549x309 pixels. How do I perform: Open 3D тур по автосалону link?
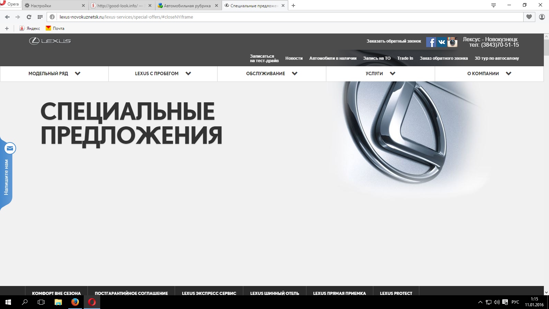(x=497, y=58)
